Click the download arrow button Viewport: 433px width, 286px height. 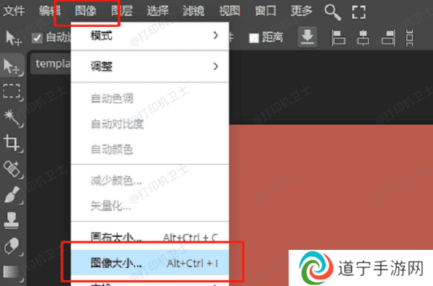307,37
